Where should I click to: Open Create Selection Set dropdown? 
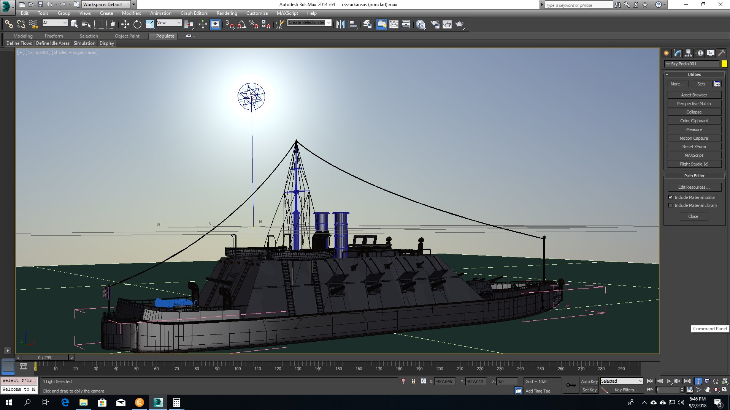(309, 23)
